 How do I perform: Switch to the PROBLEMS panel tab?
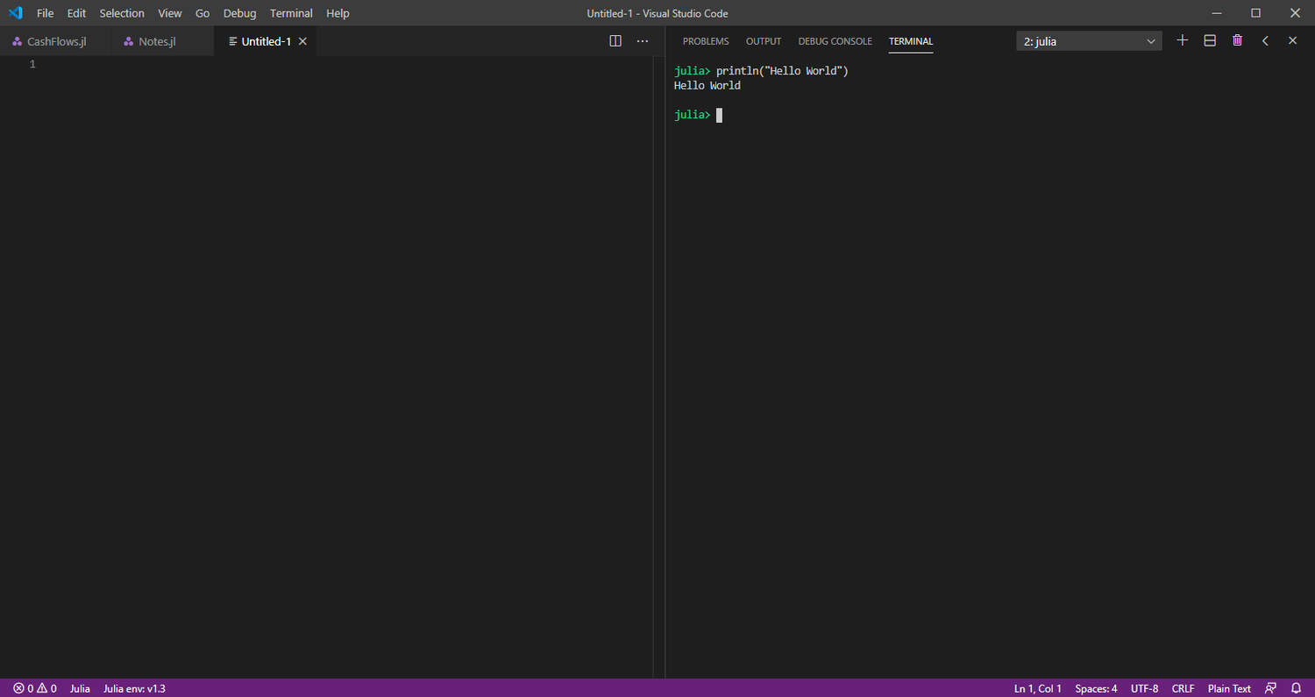(706, 41)
